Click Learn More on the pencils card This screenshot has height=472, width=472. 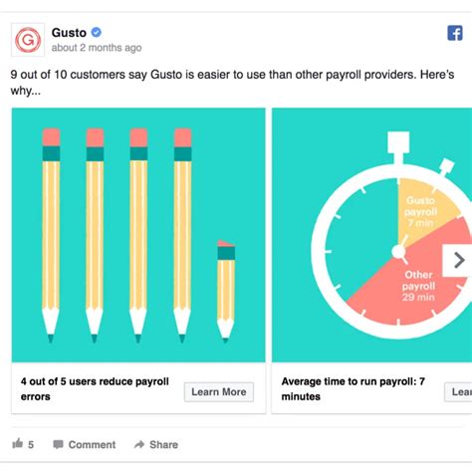pos(219,392)
